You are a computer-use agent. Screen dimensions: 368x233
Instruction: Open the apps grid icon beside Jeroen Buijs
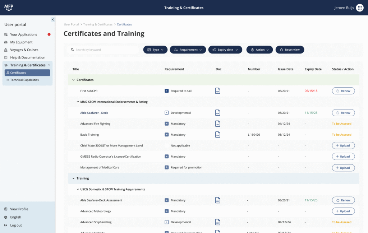tap(360, 8)
